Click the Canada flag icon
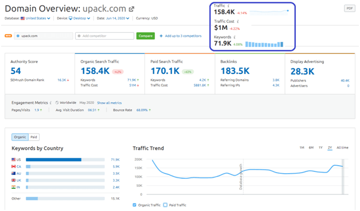Image resolution: width=360 pixels, height=211 pixels. pyautogui.click(x=14, y=166)
